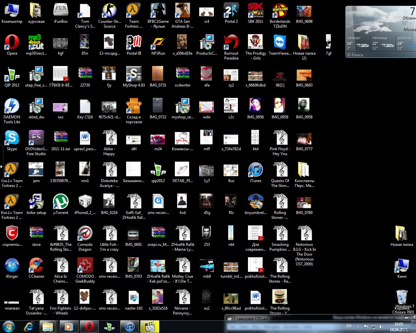Image resolution: width=416 pixels, height=333 pixels.
Task: Click the TeamViewer desktop shortcut
Action: click(279, 43)
